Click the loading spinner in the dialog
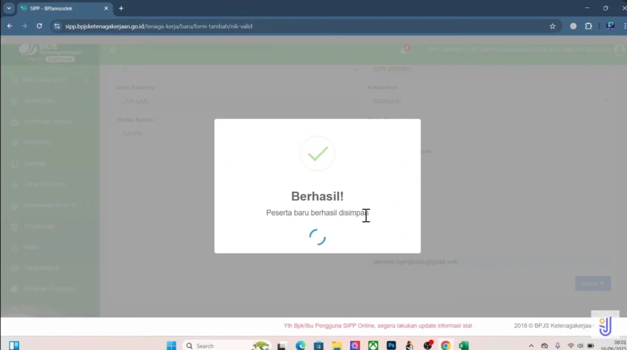 point(318,237)
